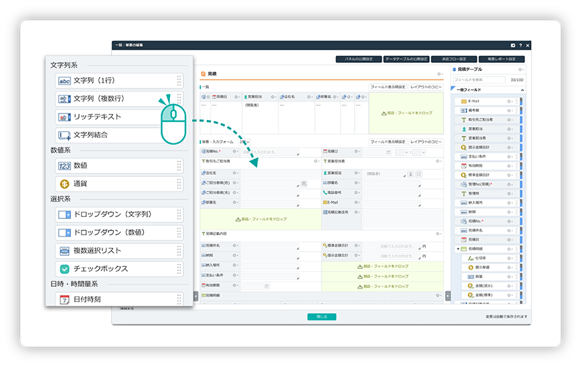Click the データテーブルの公開設定 button
Viewport: 581px width, 367px height.
406,60
